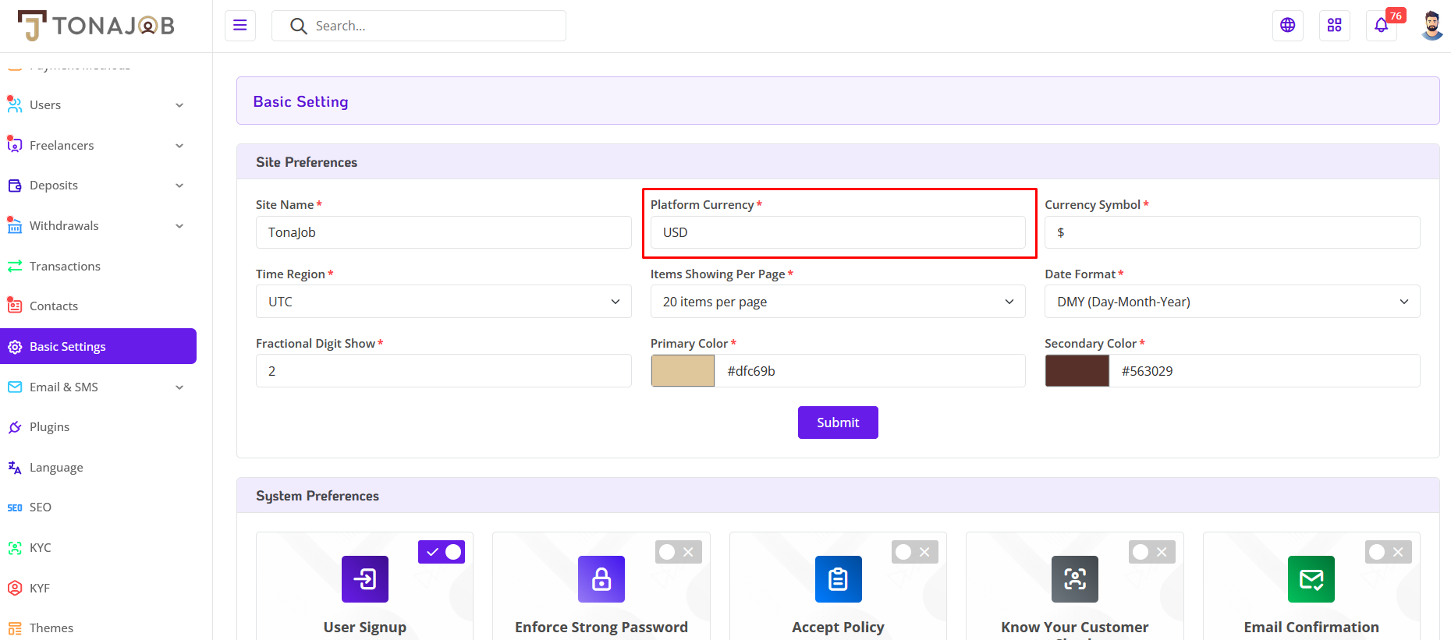
Task: Click the KYC scan icon
Action: [15, 548]
